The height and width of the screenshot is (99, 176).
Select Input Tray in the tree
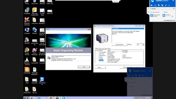(101, 54)
